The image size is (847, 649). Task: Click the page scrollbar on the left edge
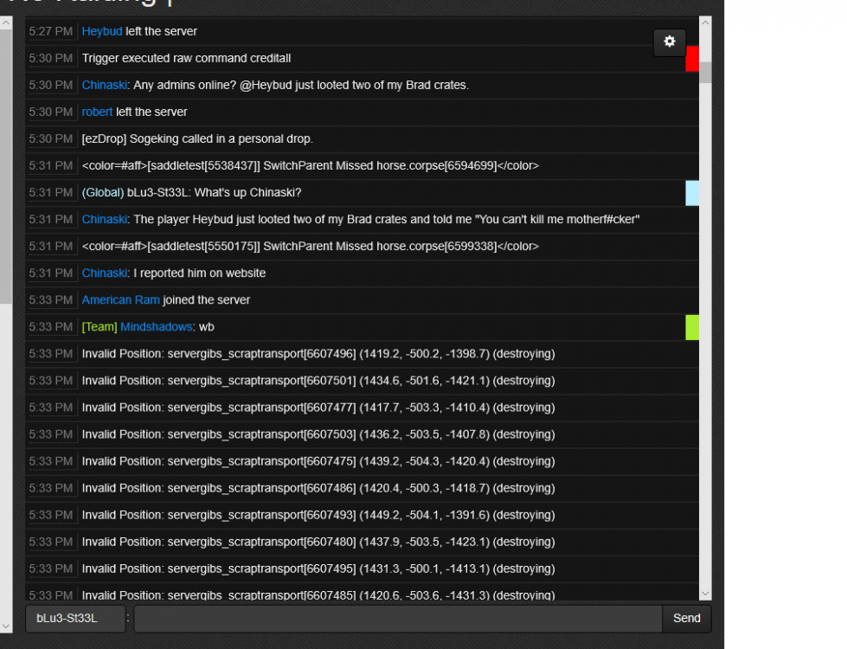click(6, 173)
